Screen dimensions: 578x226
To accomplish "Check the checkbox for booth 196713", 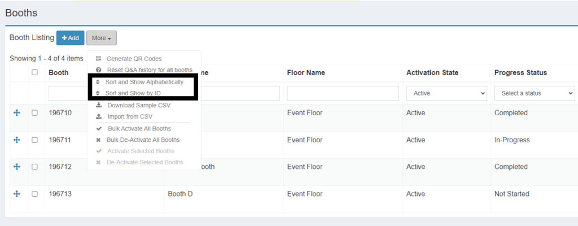I will tap(34, 194).
